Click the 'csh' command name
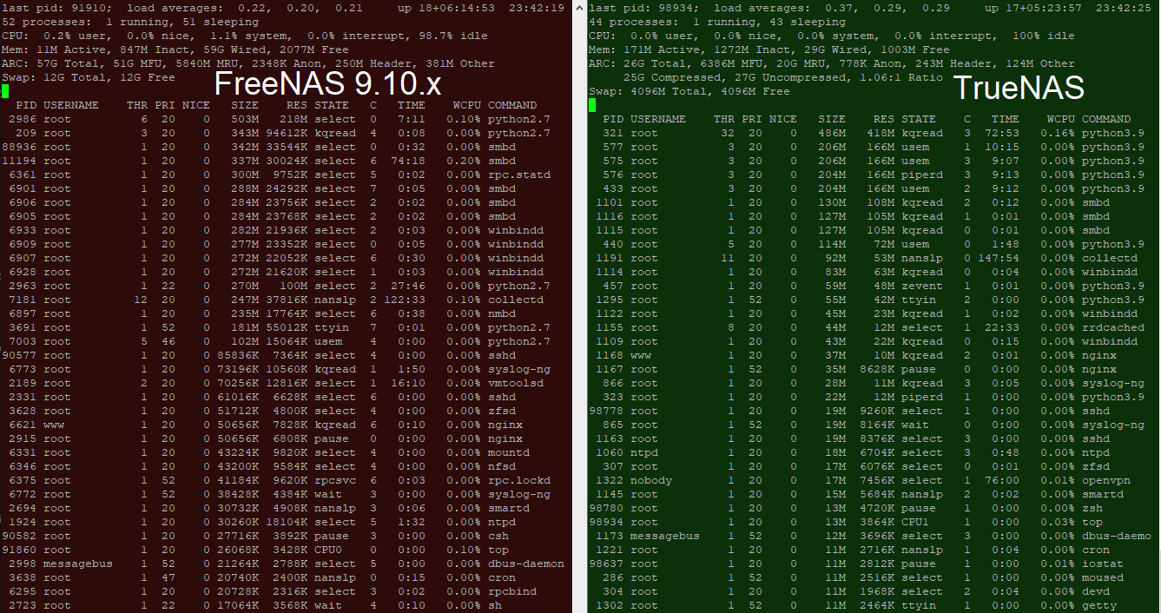The image size is (1161, 613). (x=498, y=536)
